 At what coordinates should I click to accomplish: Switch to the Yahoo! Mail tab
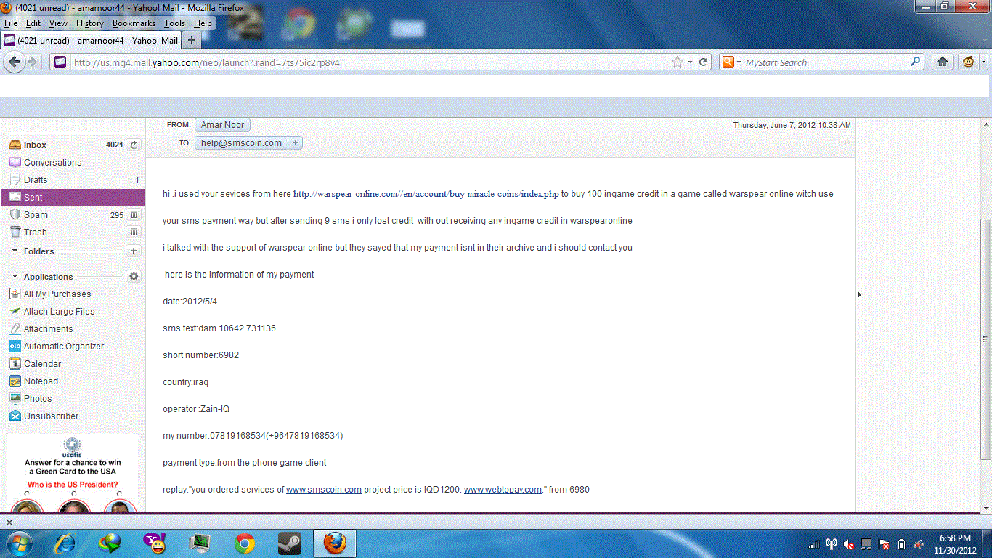91,40
